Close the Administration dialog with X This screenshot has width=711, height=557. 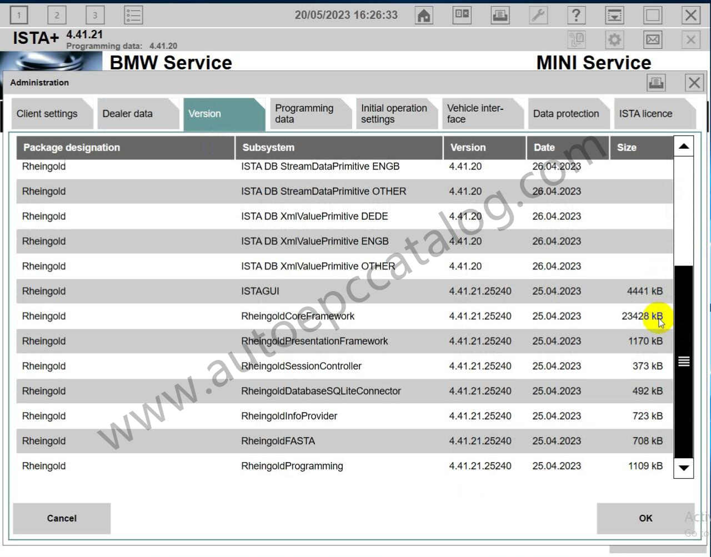tap(694, 83)
